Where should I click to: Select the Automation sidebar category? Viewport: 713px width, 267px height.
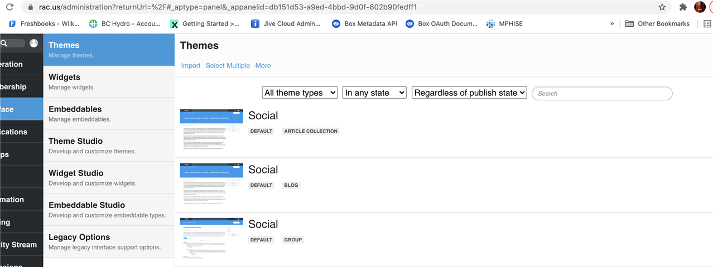point(21,200)
